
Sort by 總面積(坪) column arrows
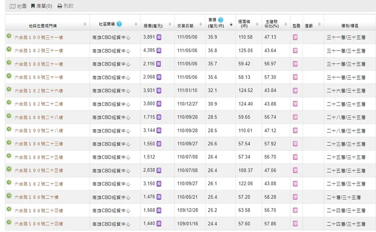coord(257,24)
